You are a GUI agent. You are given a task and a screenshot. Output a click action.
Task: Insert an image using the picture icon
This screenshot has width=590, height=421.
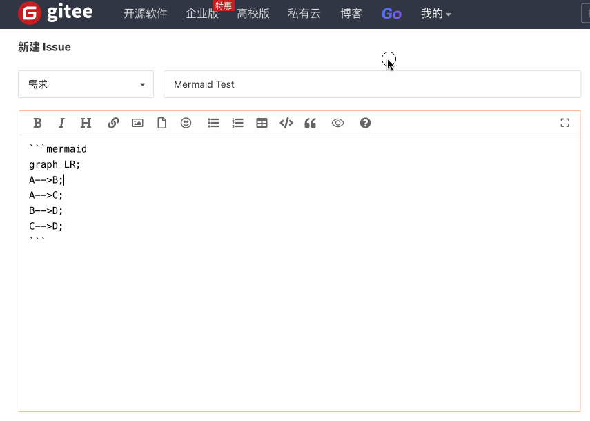tap(138, 123)
